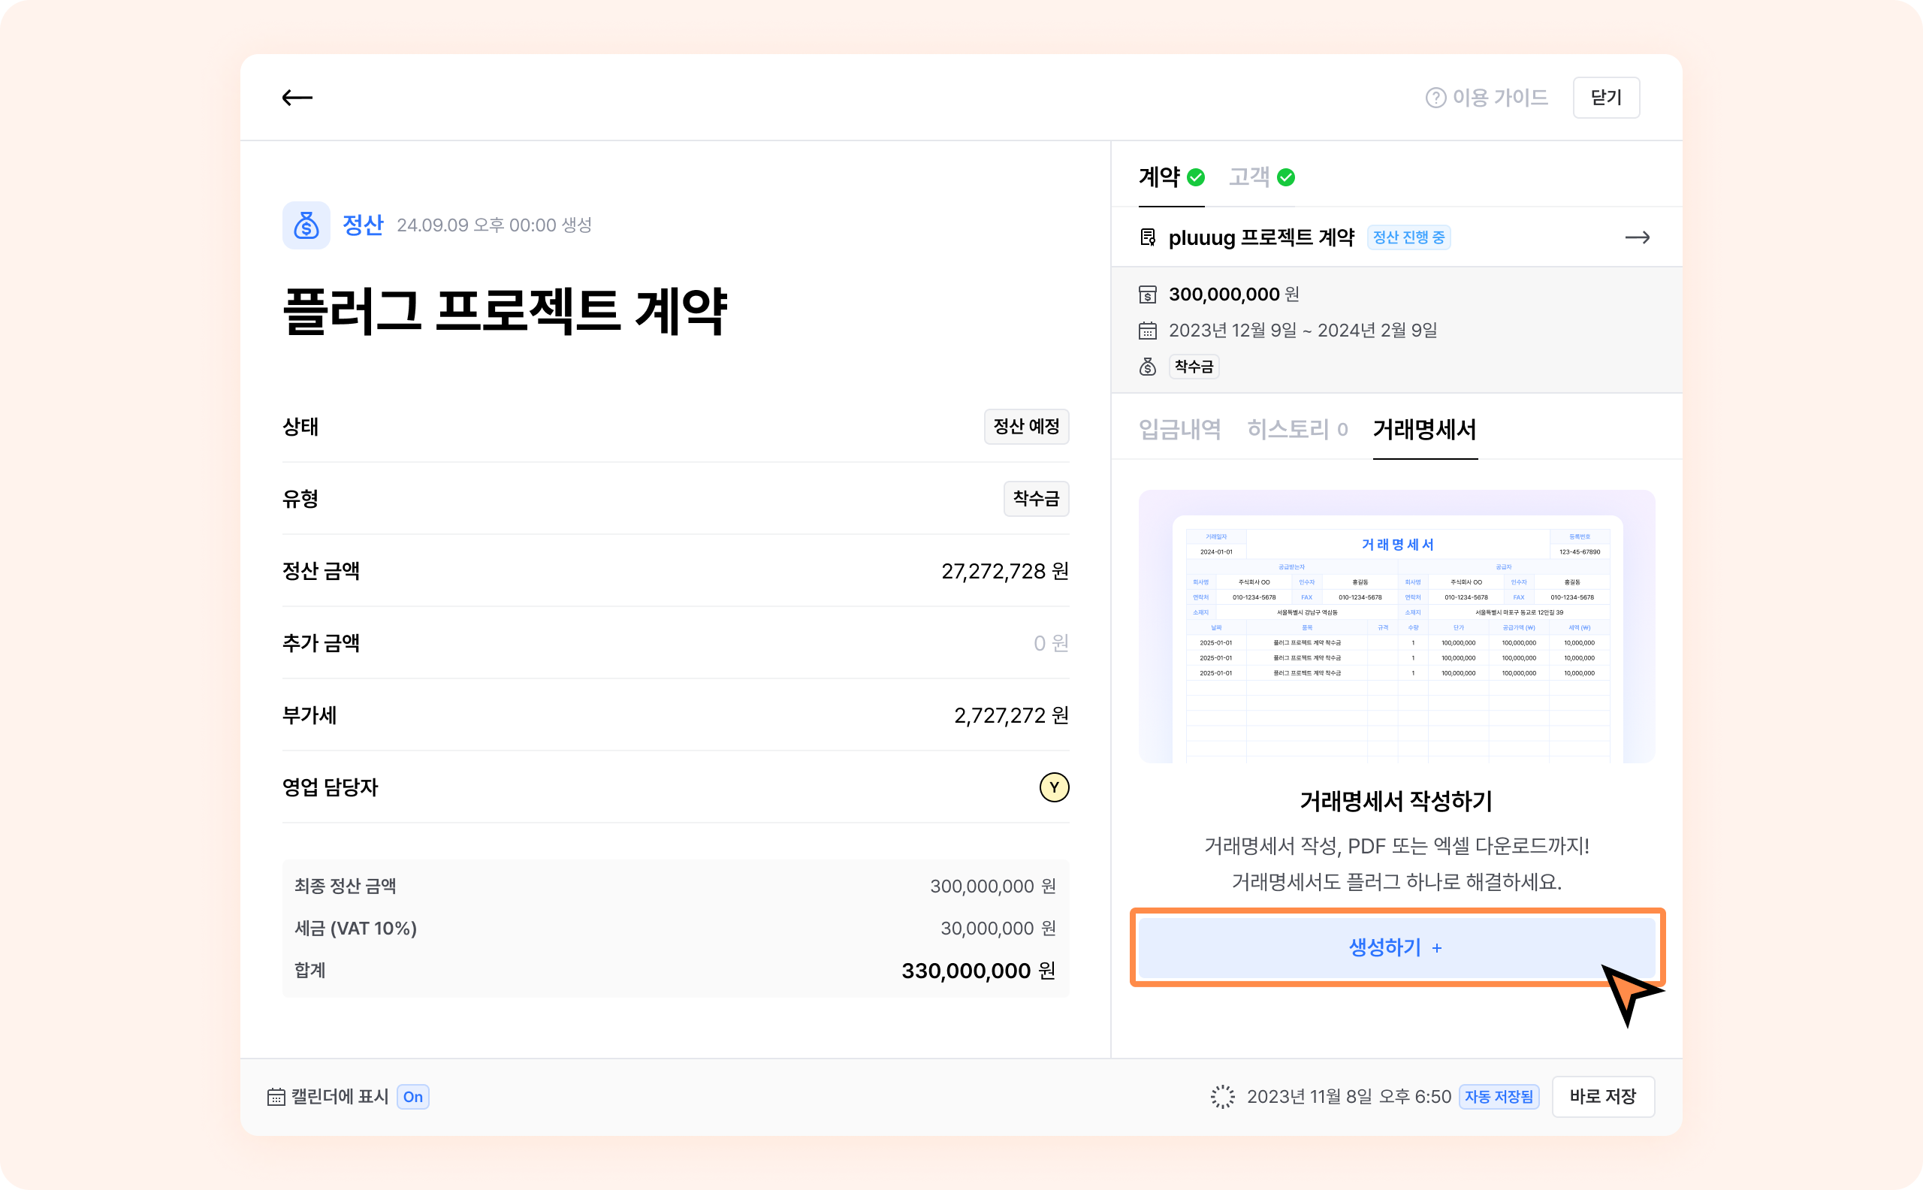Click the blue 정산 money bag icon
The width and height of the screenshot is (1923, 1190).
[x=306, y=226]
